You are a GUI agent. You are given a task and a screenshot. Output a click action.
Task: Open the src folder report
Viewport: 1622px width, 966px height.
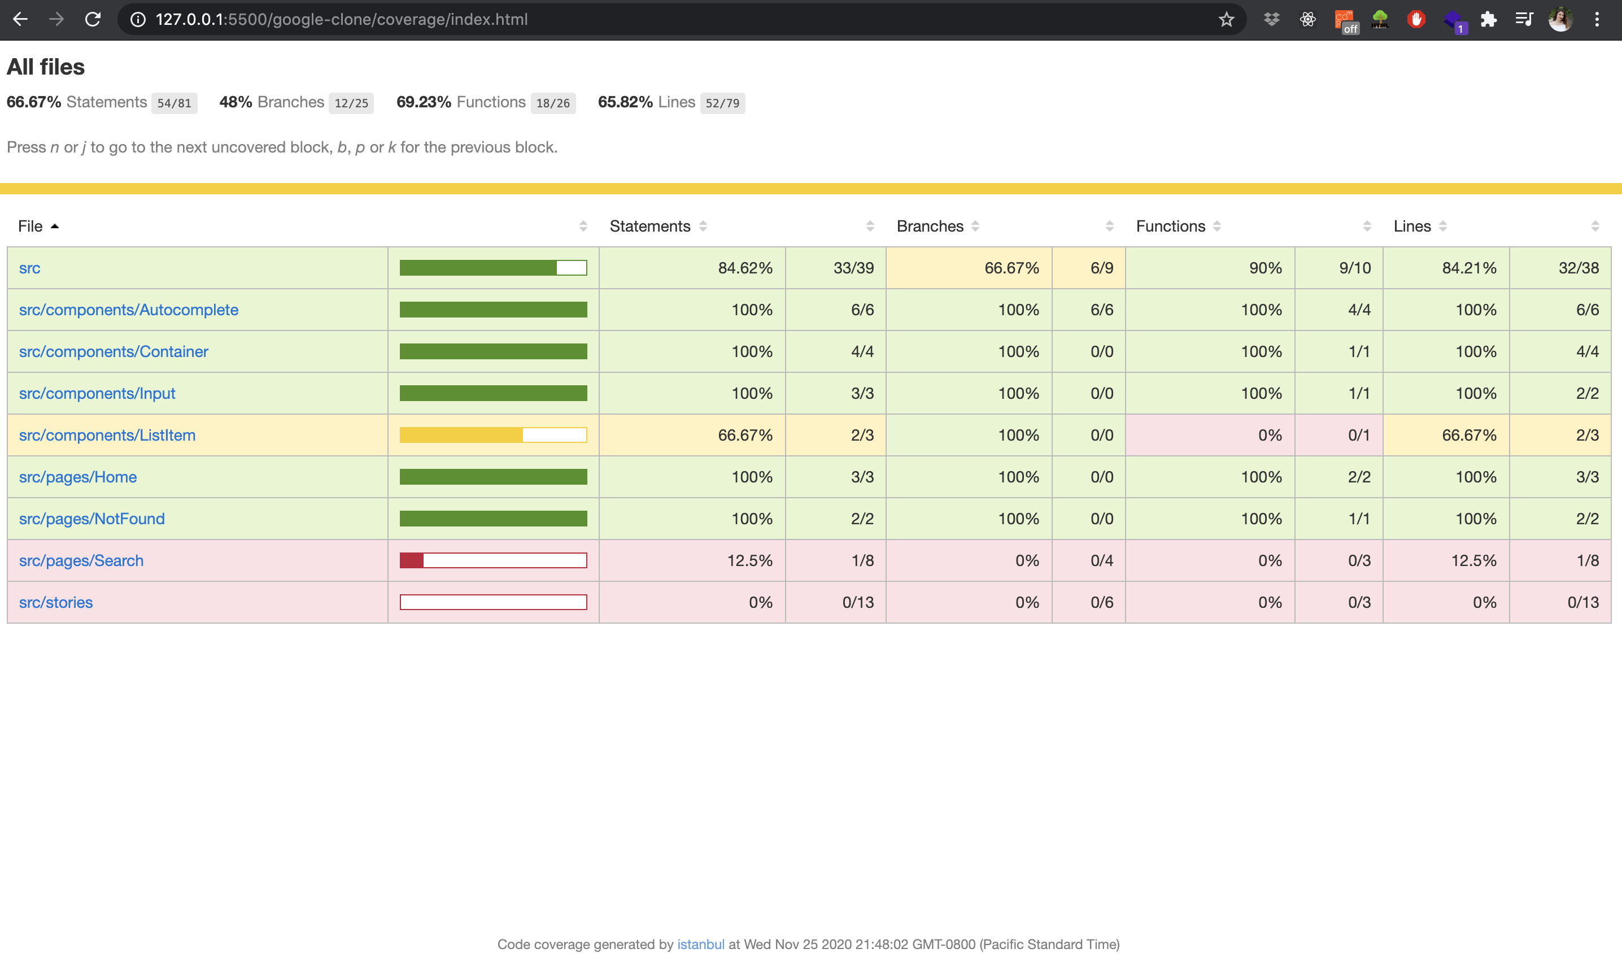pos(29,268)
